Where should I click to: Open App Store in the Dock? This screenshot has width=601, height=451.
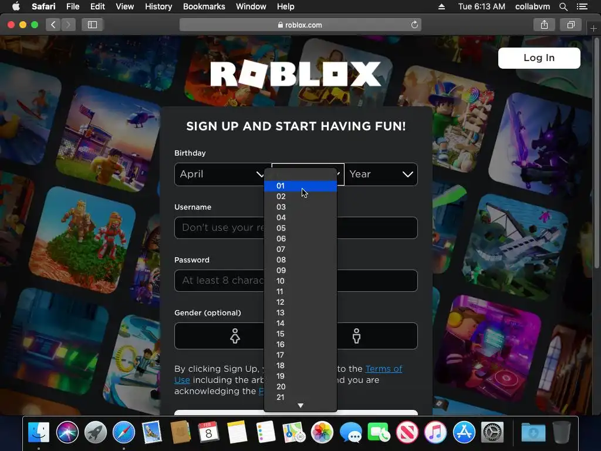[464, 432]
